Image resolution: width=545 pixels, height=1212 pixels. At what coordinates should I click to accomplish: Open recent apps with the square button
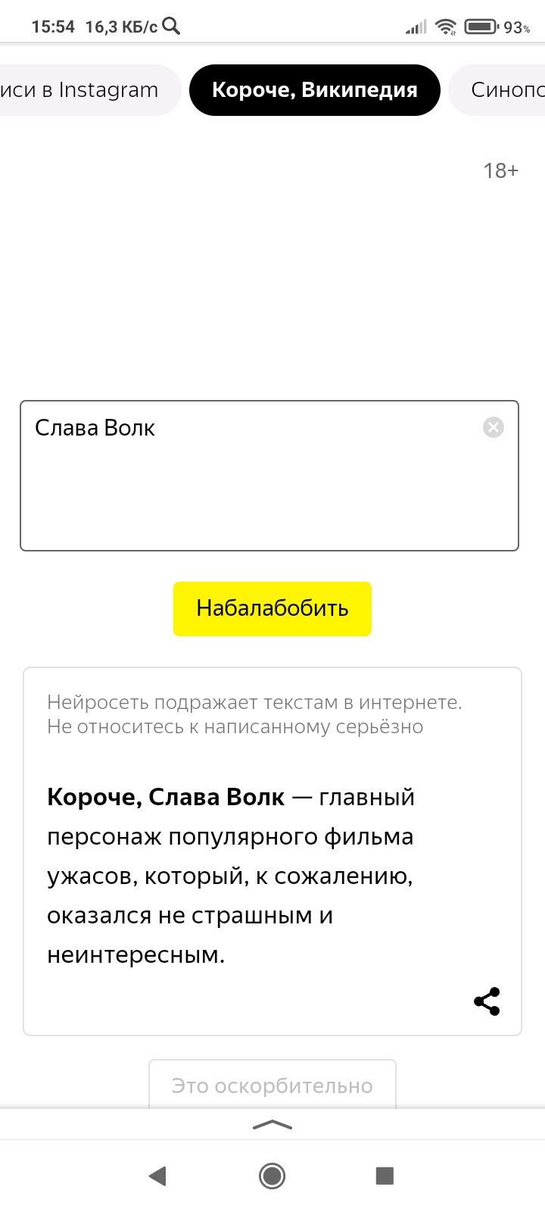tap(385, 1176)
